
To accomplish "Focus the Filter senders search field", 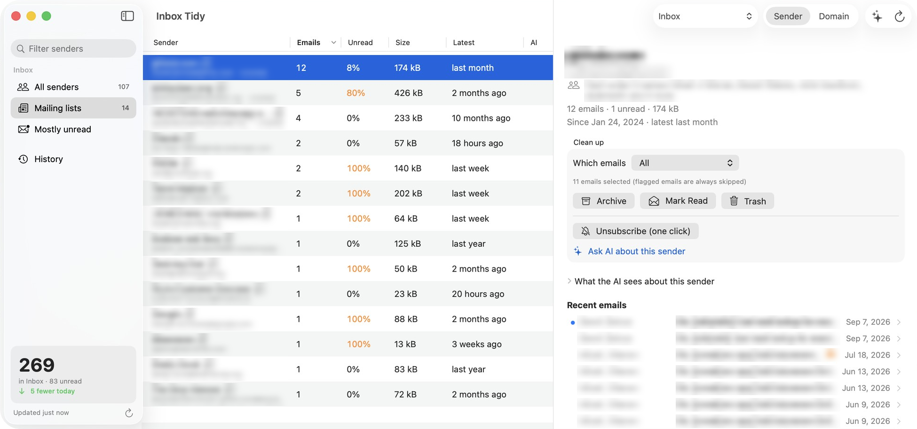I will [73, 48].
